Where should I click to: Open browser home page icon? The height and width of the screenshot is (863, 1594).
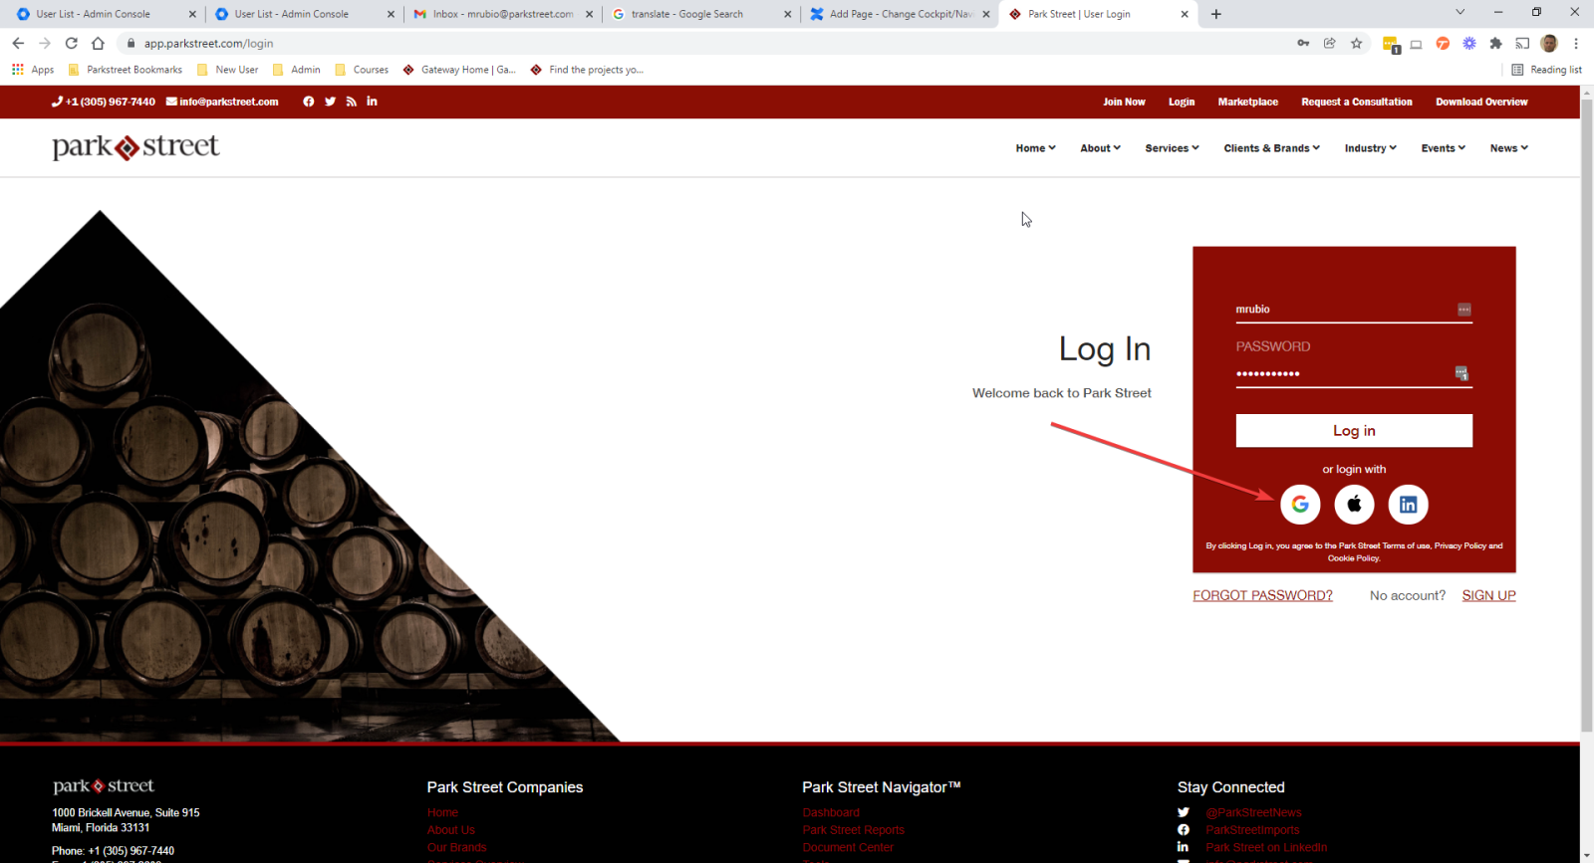pyautogui.click(x=98, y=43)
